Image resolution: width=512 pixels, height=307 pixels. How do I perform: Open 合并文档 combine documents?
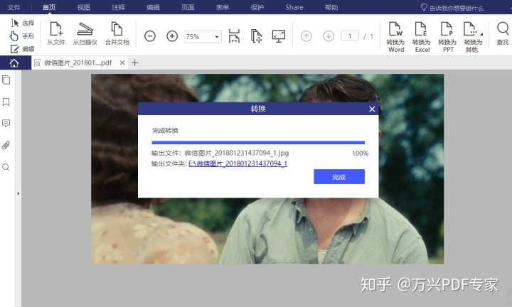click(x=117, y=33)
